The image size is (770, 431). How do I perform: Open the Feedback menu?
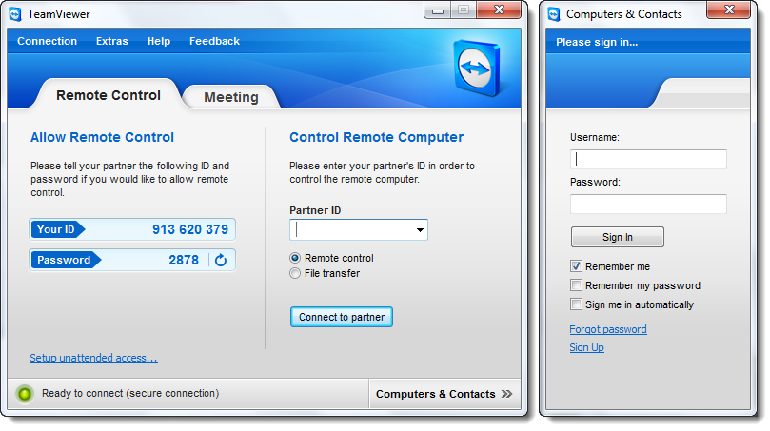[214, 41]
